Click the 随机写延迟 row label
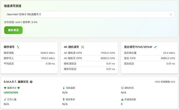Viewport: 179px width, 110px height. pos(70,69)
